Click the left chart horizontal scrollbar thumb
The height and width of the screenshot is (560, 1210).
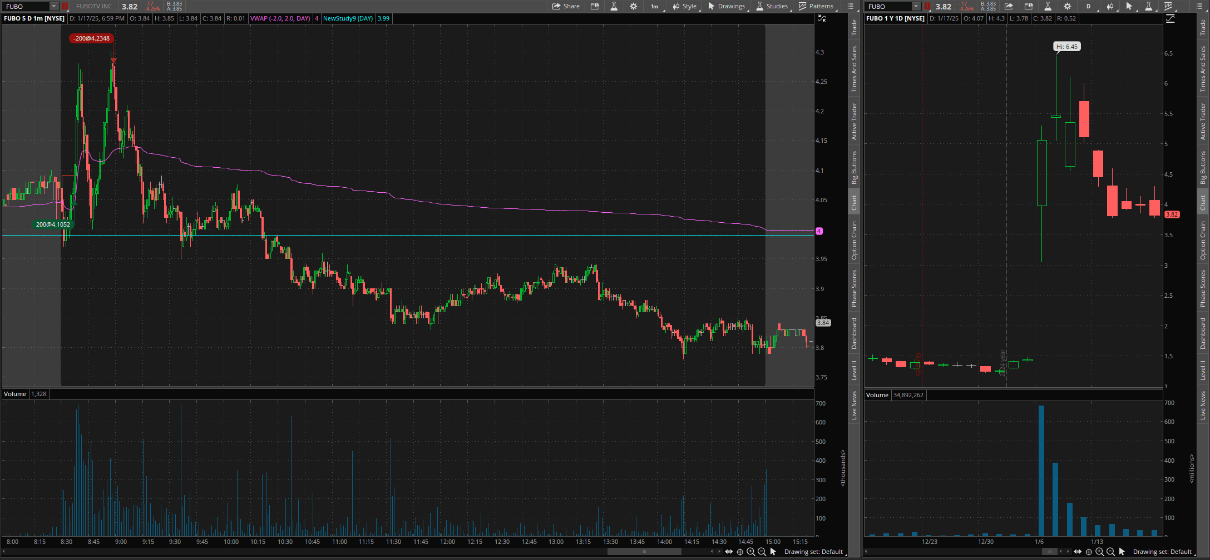(644, 552)
